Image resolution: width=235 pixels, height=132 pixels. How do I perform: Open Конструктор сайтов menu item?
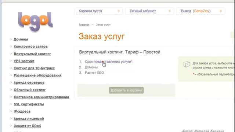30,47
